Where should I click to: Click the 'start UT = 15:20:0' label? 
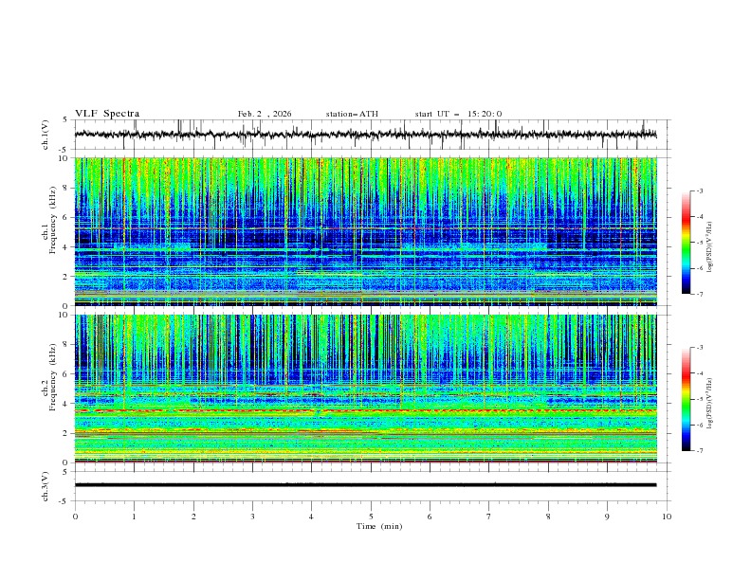click(458, 114)
